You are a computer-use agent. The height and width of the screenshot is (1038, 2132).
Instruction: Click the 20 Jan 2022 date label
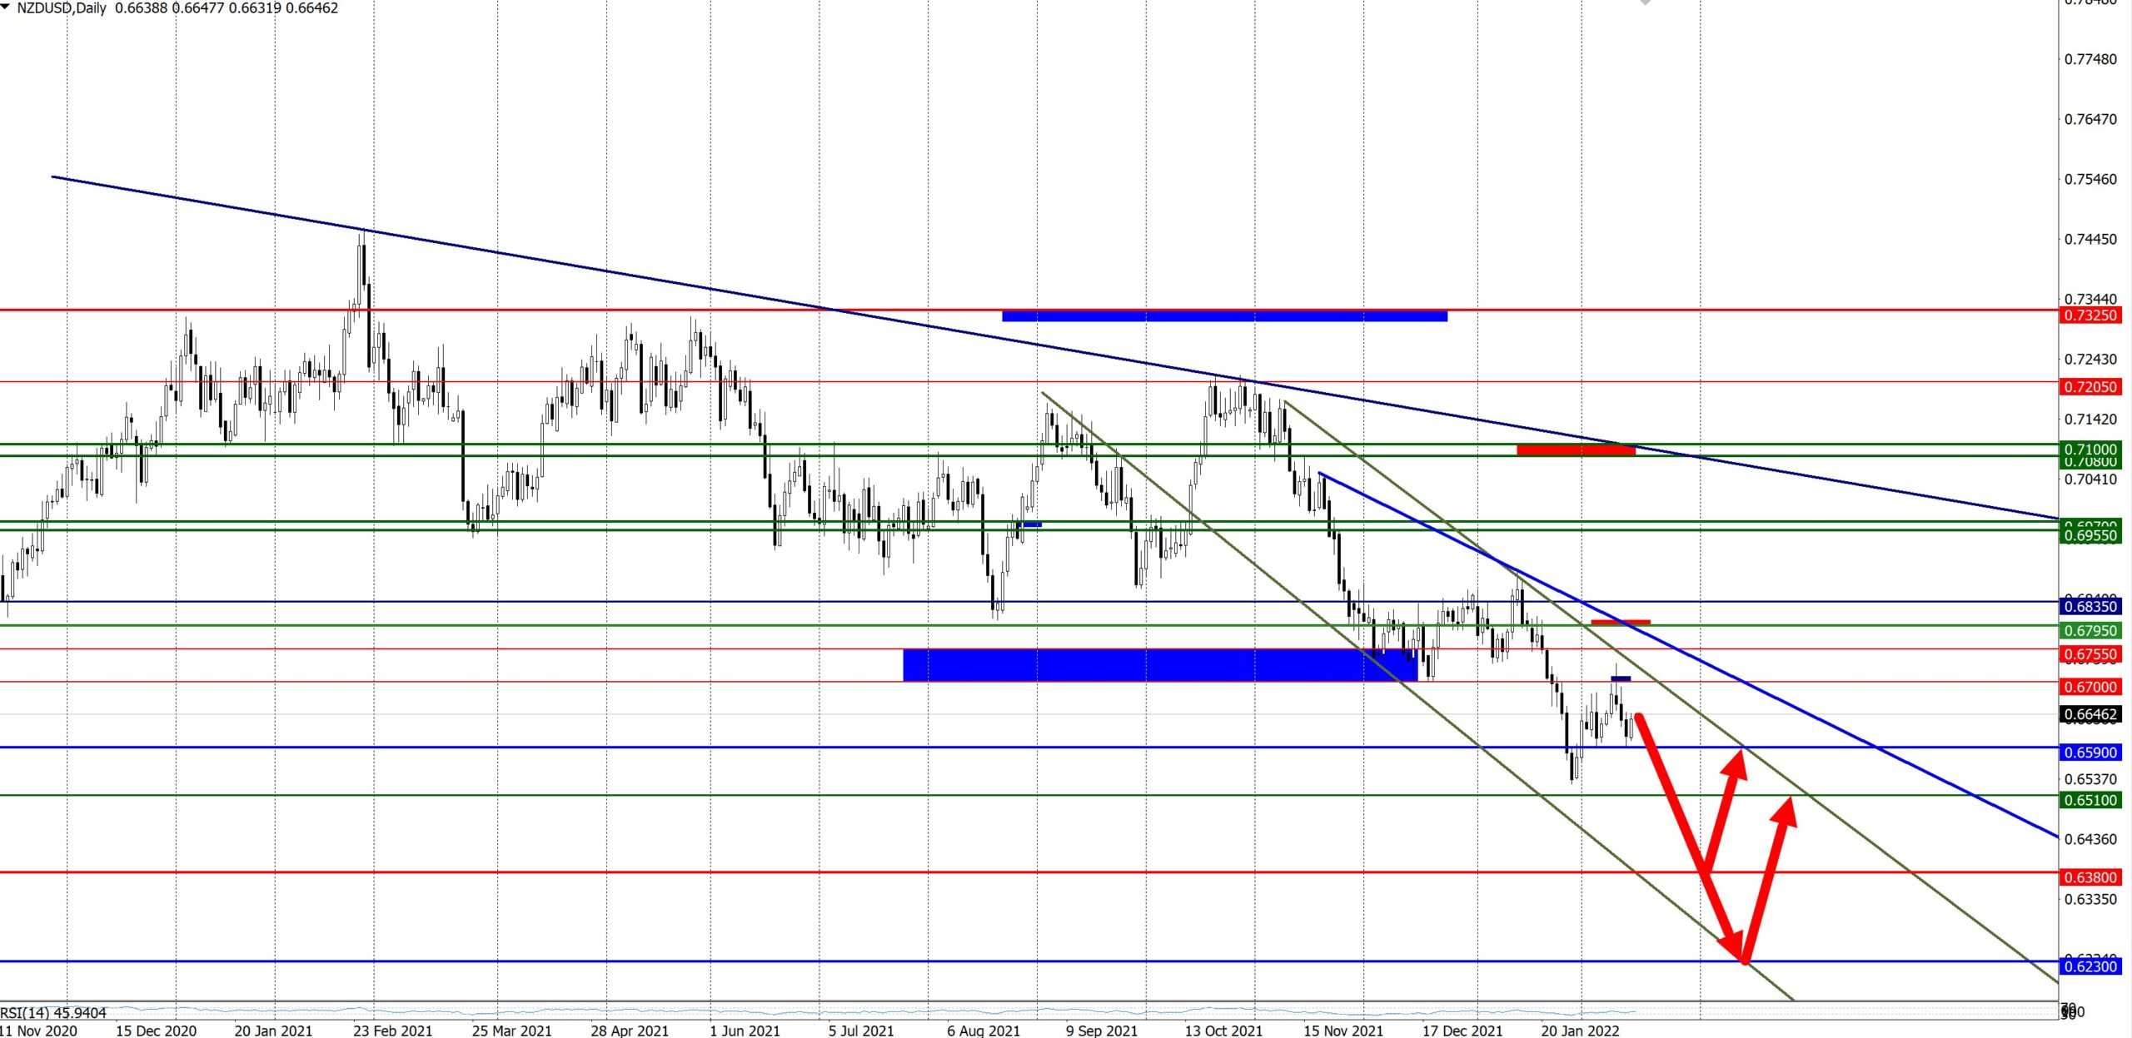[1580, 1031]
